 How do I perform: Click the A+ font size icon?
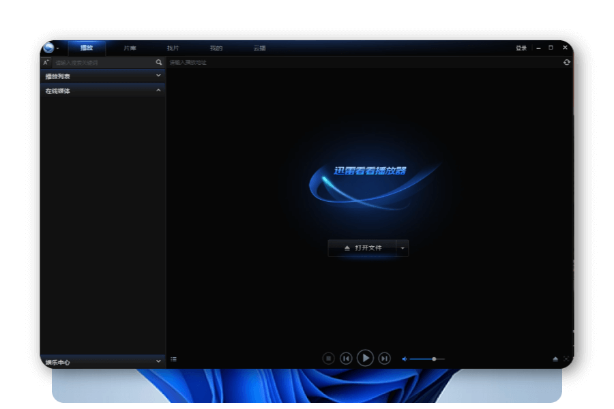pyautogui.click(x=46, y=62)
